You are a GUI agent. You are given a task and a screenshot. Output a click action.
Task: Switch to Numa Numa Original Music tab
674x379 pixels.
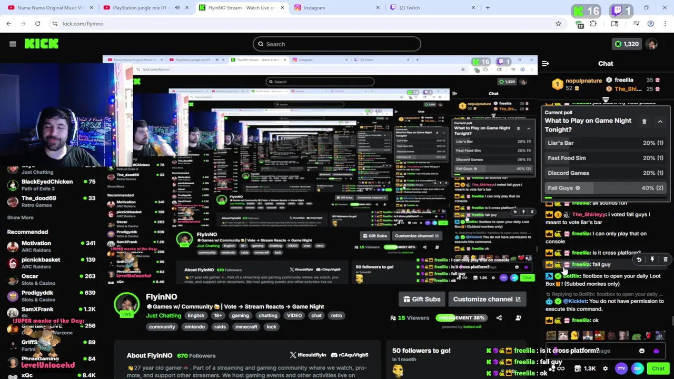pyautogui.click(x=51, y=8)
